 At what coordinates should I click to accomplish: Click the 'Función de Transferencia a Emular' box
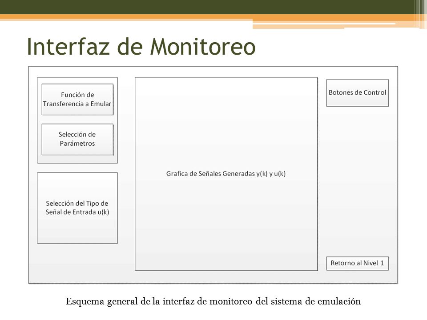click(77, 99)
